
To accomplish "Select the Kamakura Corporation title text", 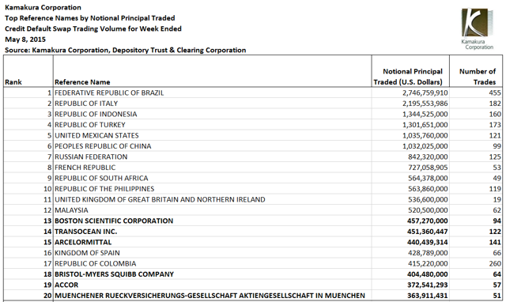I will (x=43, y=7).
